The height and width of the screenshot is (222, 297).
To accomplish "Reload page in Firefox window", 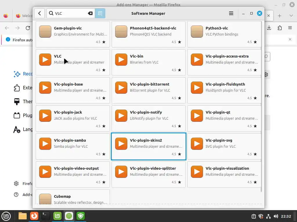I will 28,28.
